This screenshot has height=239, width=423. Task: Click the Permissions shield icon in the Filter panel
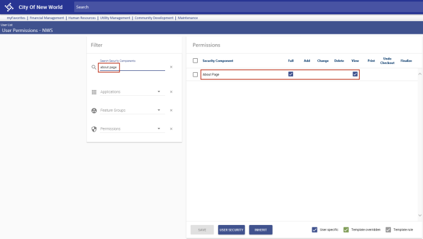click(94, 129)
